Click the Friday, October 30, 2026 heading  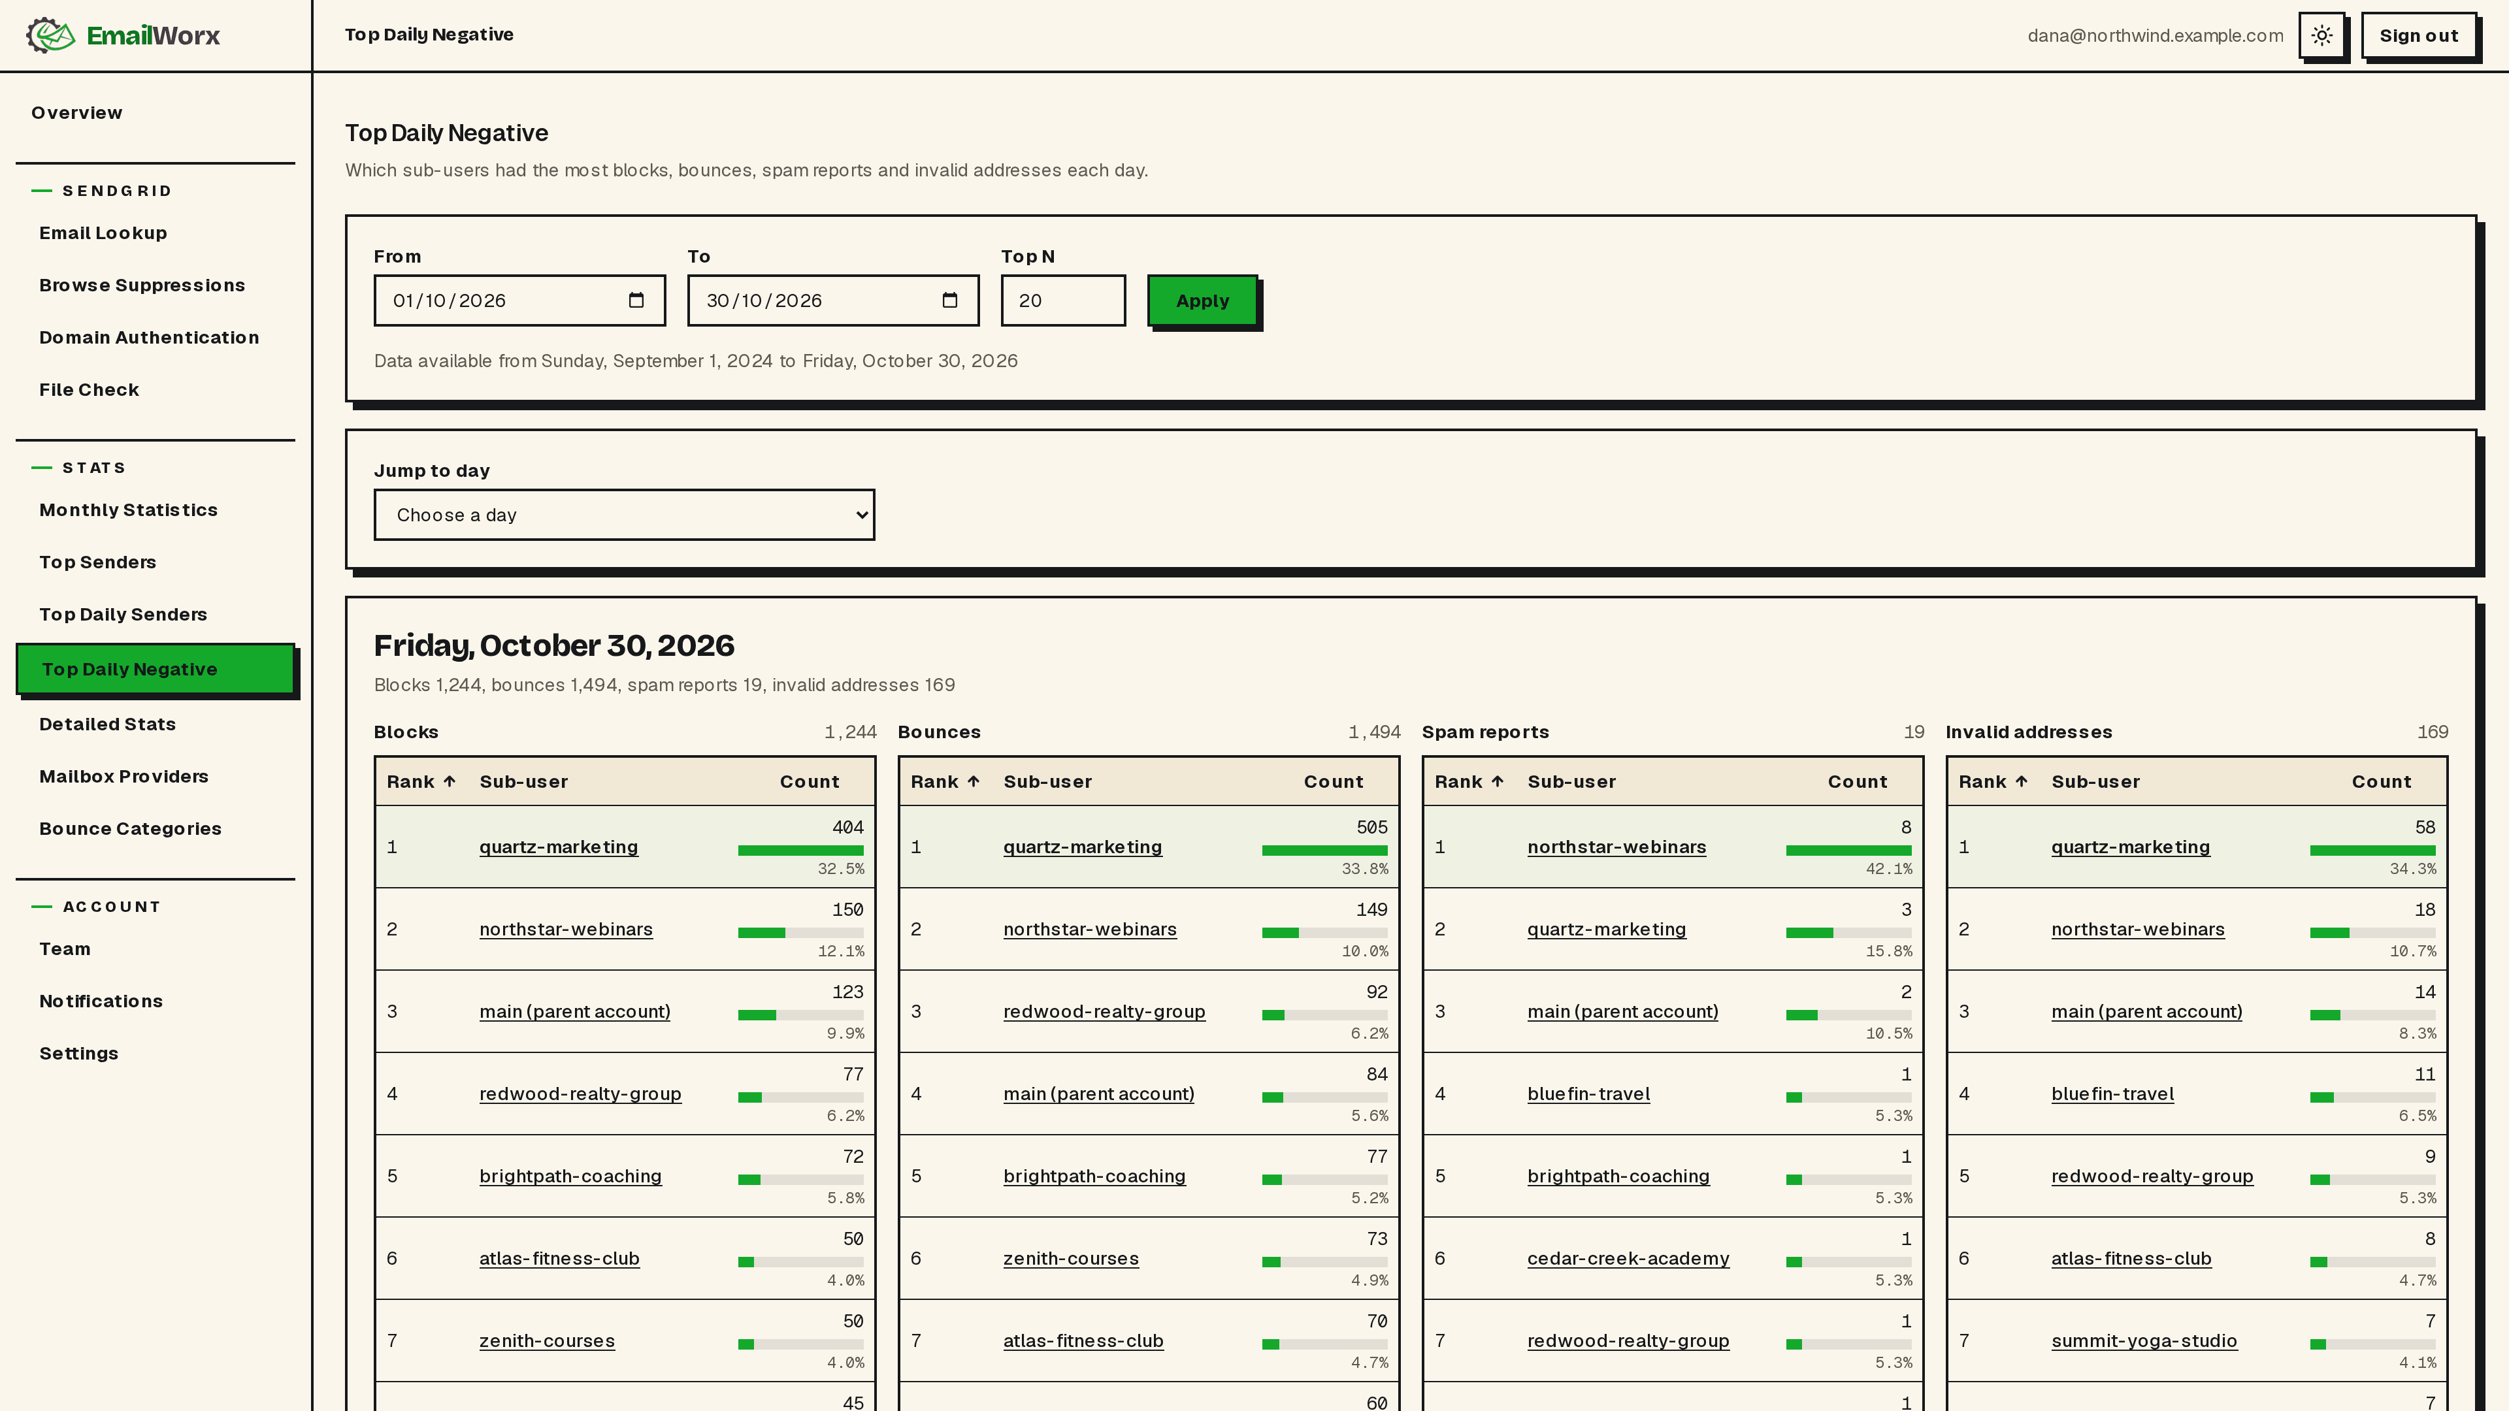click(x=554, y=645)
